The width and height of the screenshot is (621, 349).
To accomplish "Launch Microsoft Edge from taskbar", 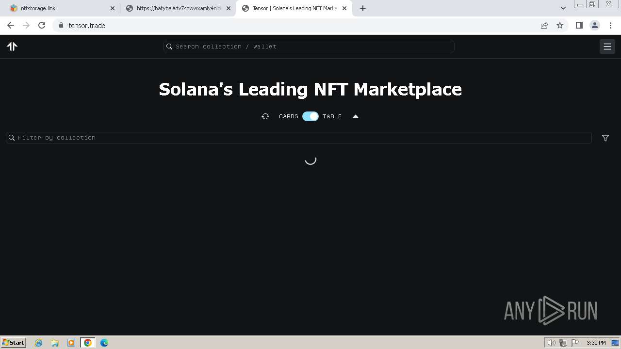I will pyautogui.click(x=104, y=343).
